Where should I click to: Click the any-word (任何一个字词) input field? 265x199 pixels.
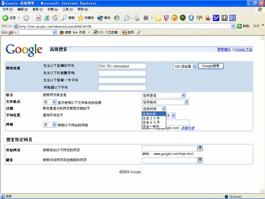[122, 80]
